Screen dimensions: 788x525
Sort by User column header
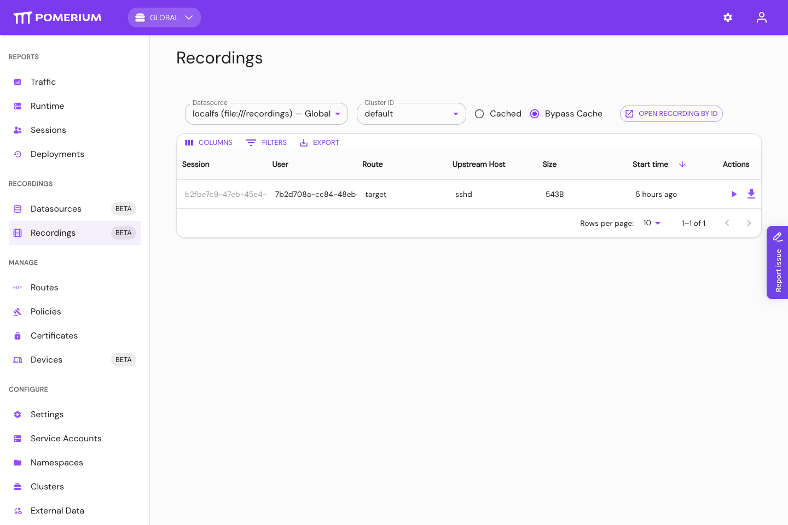(280, 164)
